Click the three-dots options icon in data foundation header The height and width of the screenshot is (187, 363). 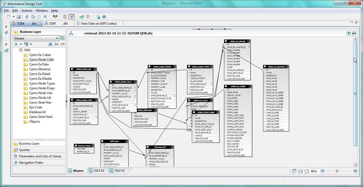(354, 33)
